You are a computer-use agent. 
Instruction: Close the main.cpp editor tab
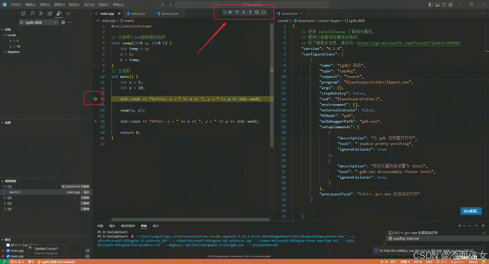119,13
